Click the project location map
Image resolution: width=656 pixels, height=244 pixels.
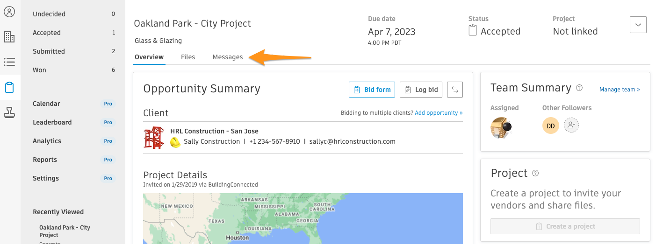coord(303,218)
